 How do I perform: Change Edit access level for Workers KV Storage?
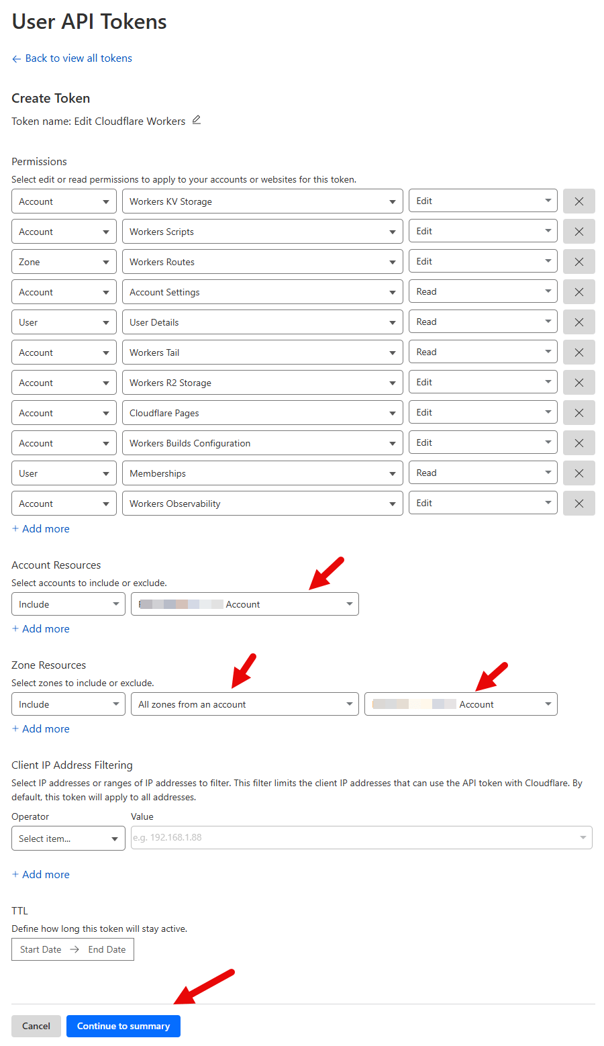(x=483, y=201)
